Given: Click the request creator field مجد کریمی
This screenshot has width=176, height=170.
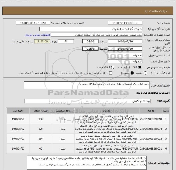Looking at the screenshot, I should coord(97,35).
